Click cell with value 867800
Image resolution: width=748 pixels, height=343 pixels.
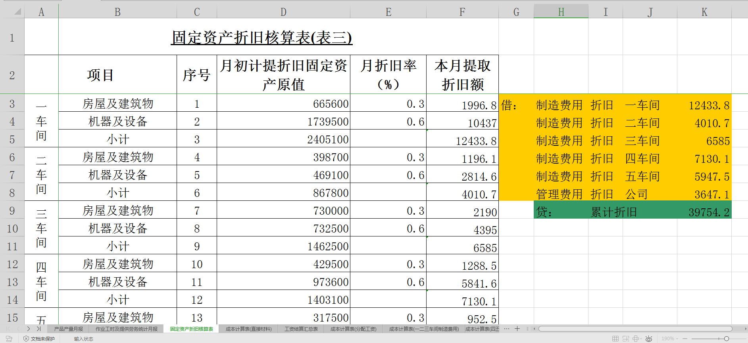click(283, 192)
